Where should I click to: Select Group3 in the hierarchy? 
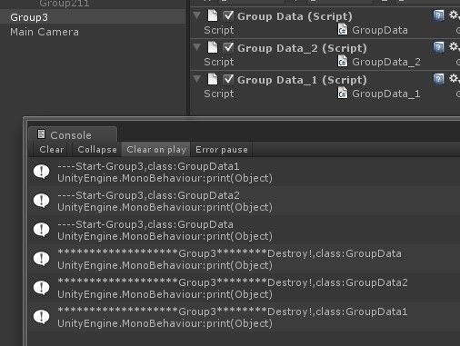pyautogui.click(x=93, y=17)
